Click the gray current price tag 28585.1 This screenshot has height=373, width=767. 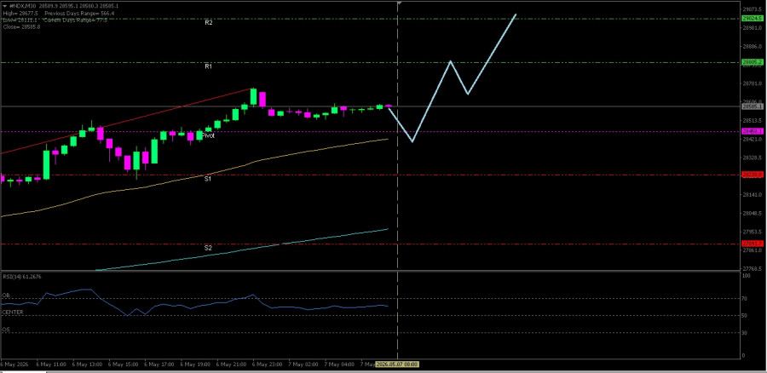click(x=753, y=106)
